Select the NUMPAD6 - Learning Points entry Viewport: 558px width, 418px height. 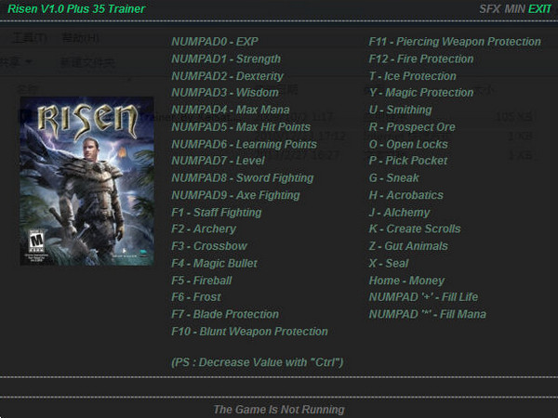(244, 144)
